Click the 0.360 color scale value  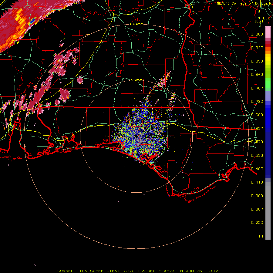pos(257,196)
